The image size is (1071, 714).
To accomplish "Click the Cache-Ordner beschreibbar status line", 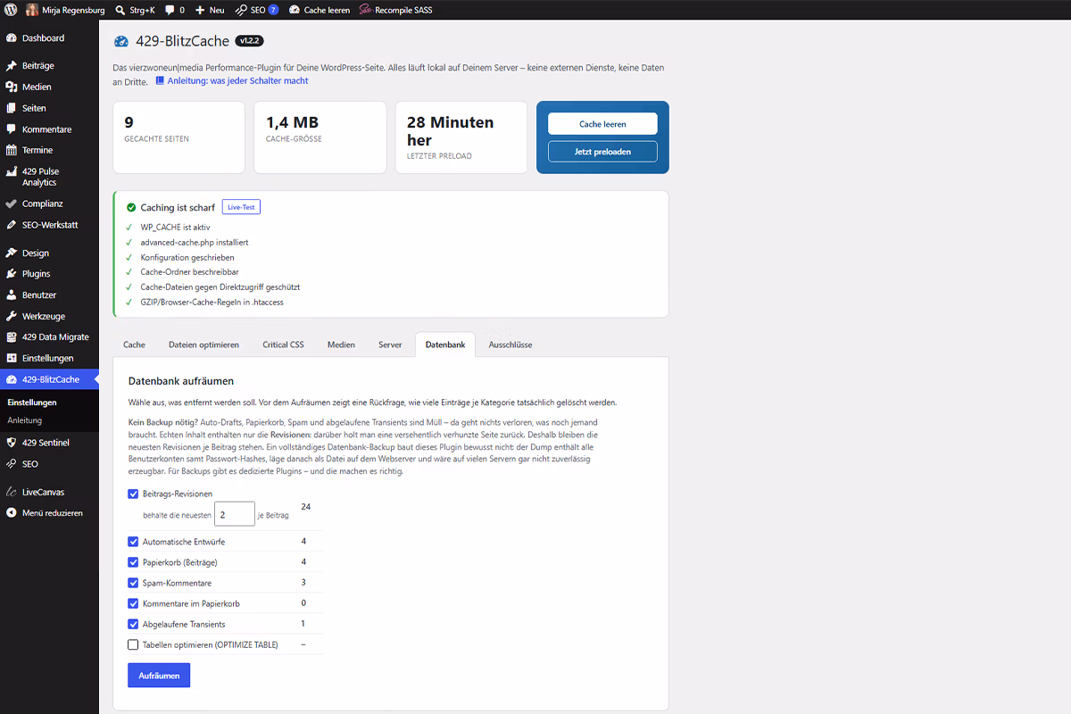I will [x=189, y=272].
